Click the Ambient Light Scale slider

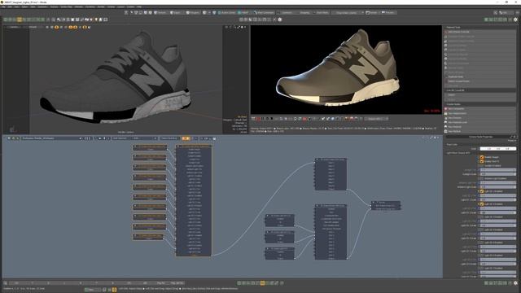point(498,186)
